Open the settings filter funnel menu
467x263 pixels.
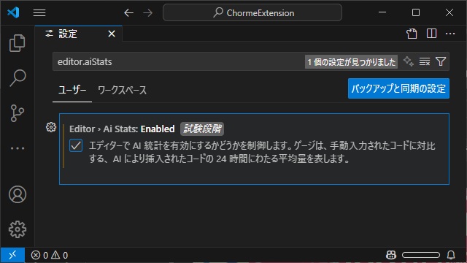[441, 61]
